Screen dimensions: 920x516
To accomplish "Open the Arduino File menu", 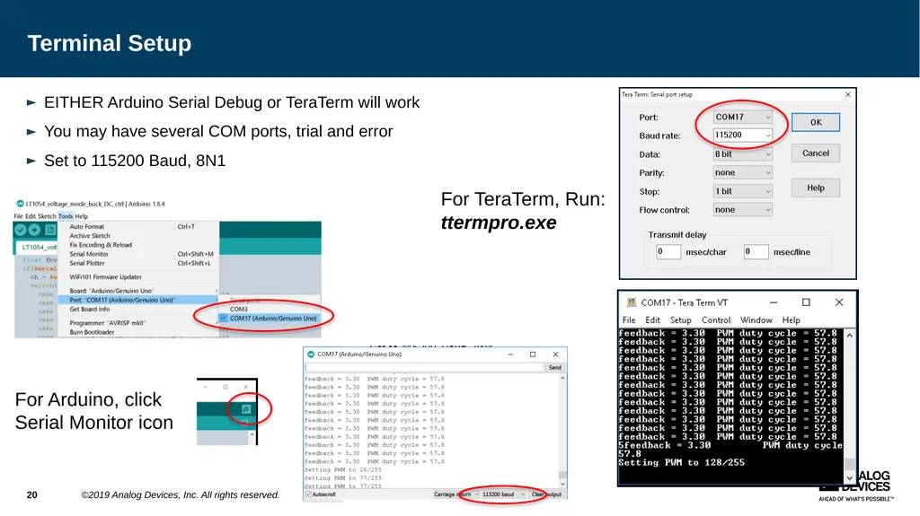I will tap(18, 216).
